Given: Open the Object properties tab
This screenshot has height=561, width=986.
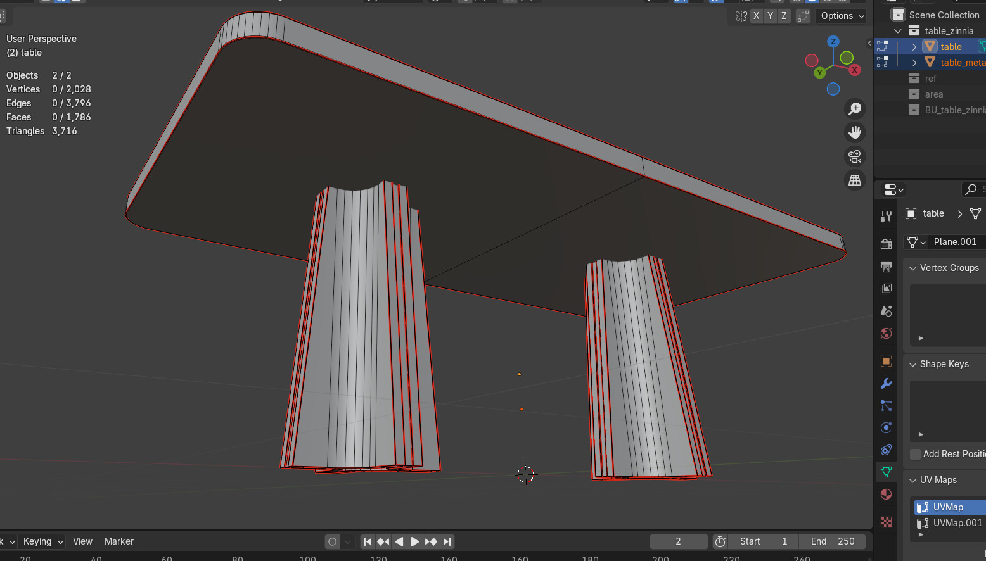Looking at the screenshot, I should click(x=886, y=362).
